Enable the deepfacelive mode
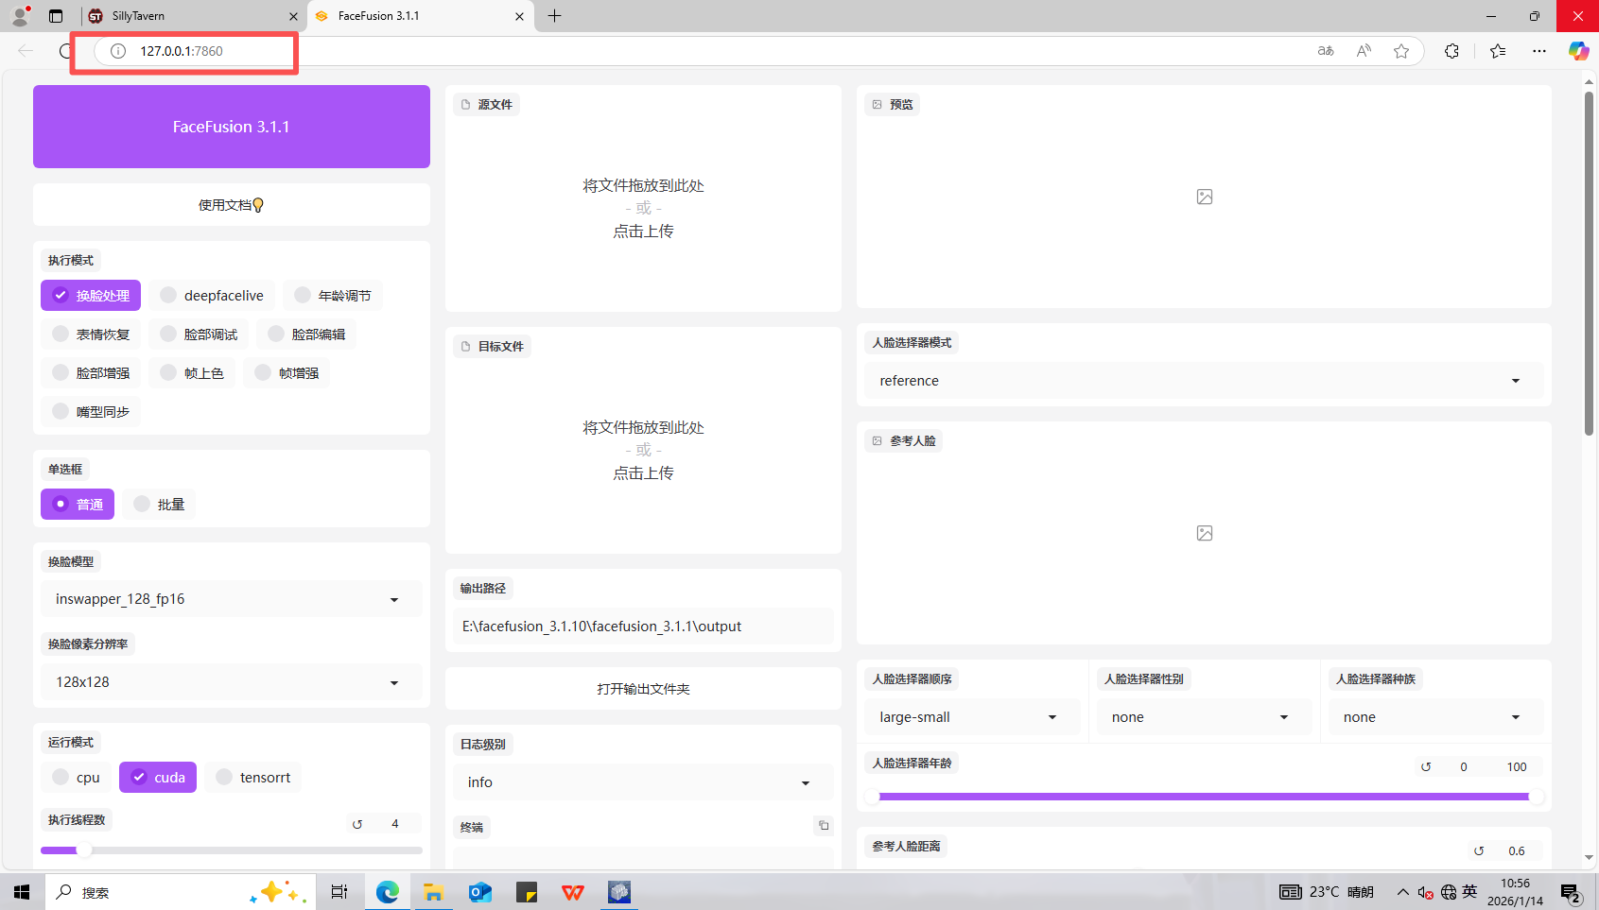Screen dimensions: 1599x910 tap(212, 296)
